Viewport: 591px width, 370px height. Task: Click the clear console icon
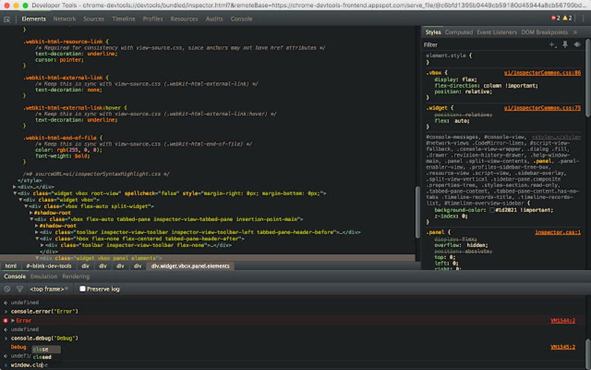pos(7,289)
